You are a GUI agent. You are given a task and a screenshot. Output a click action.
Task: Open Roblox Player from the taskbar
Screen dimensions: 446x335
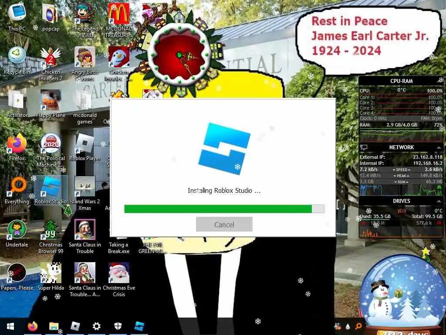tap(75, 326)
